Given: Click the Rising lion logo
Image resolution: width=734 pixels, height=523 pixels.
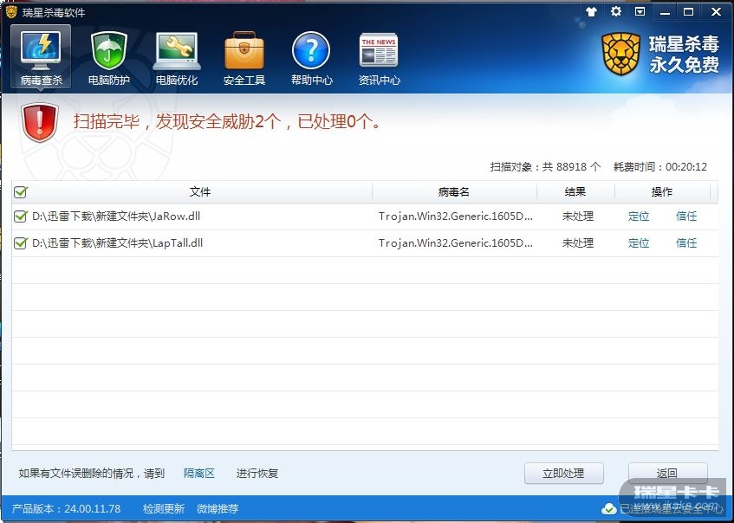Looking at the screenshot, I should [x=620, y=55].
